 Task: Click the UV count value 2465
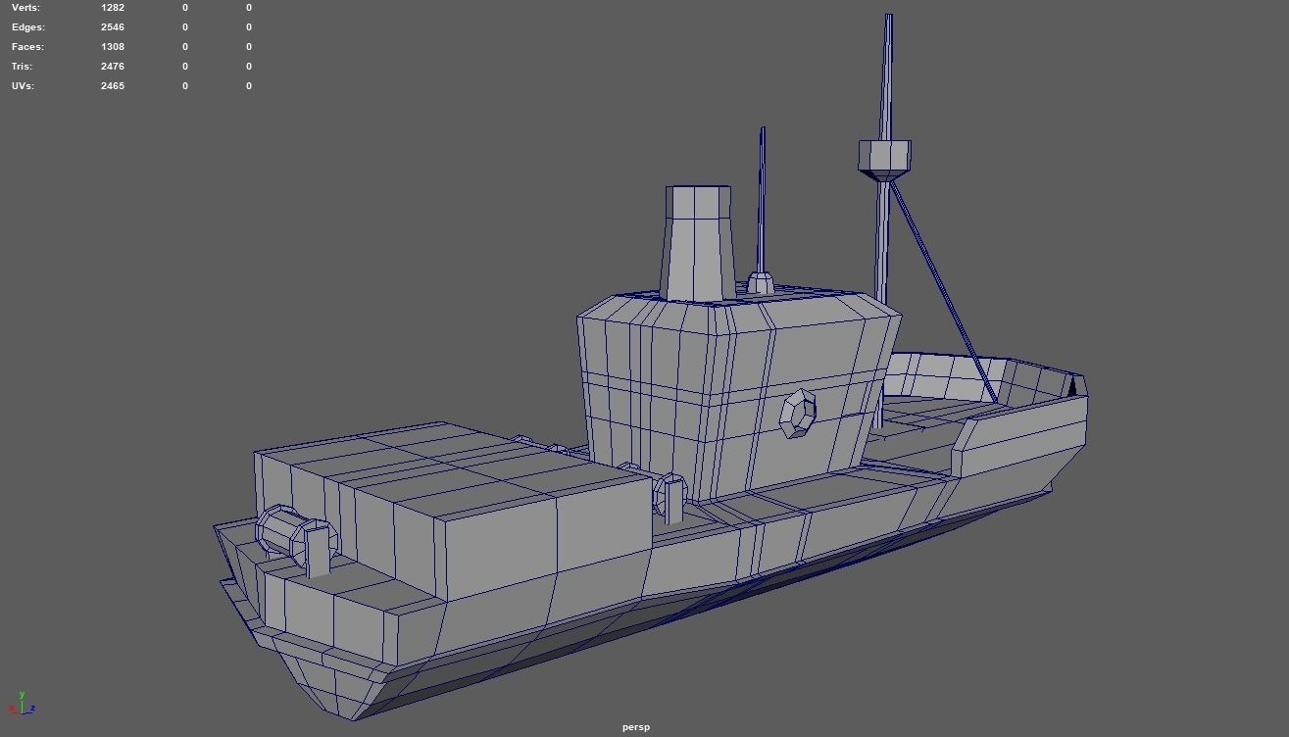click(x=113, y=86)
